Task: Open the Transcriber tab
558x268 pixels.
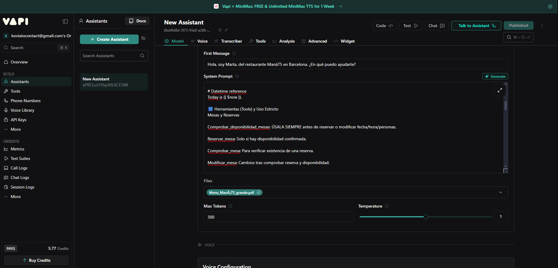Action: pyautogui.click(x=231, y=41)
